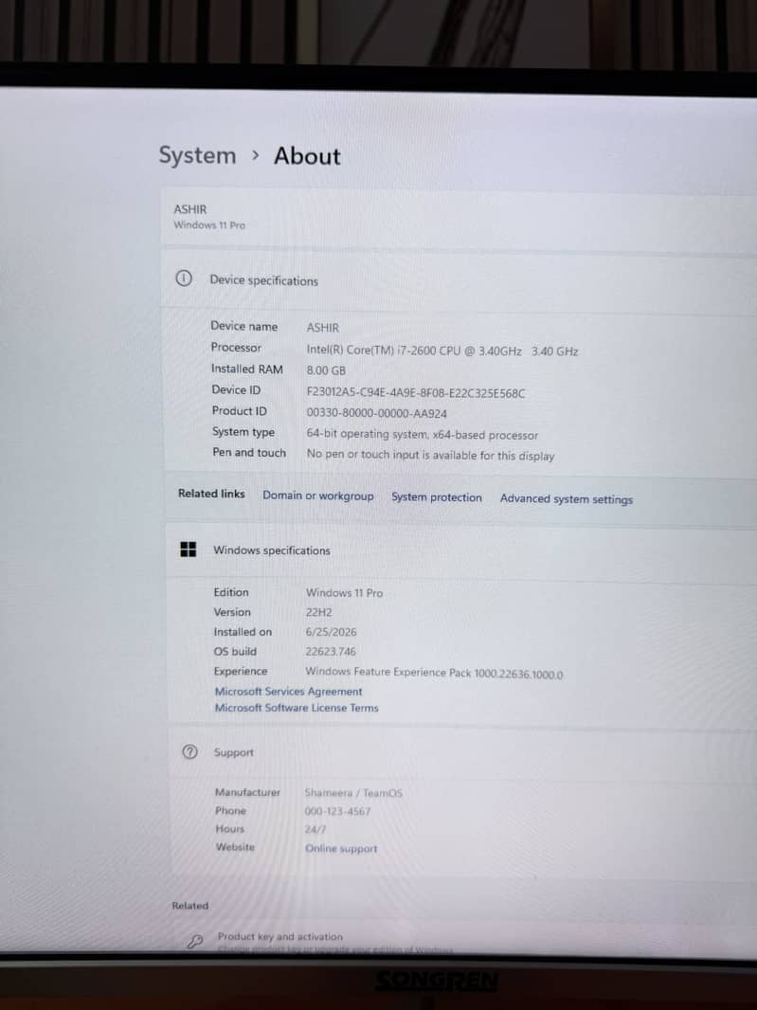This screenshot has width=757, height=1010.
Task: Open the Online support website link
Action: [341, 848]
